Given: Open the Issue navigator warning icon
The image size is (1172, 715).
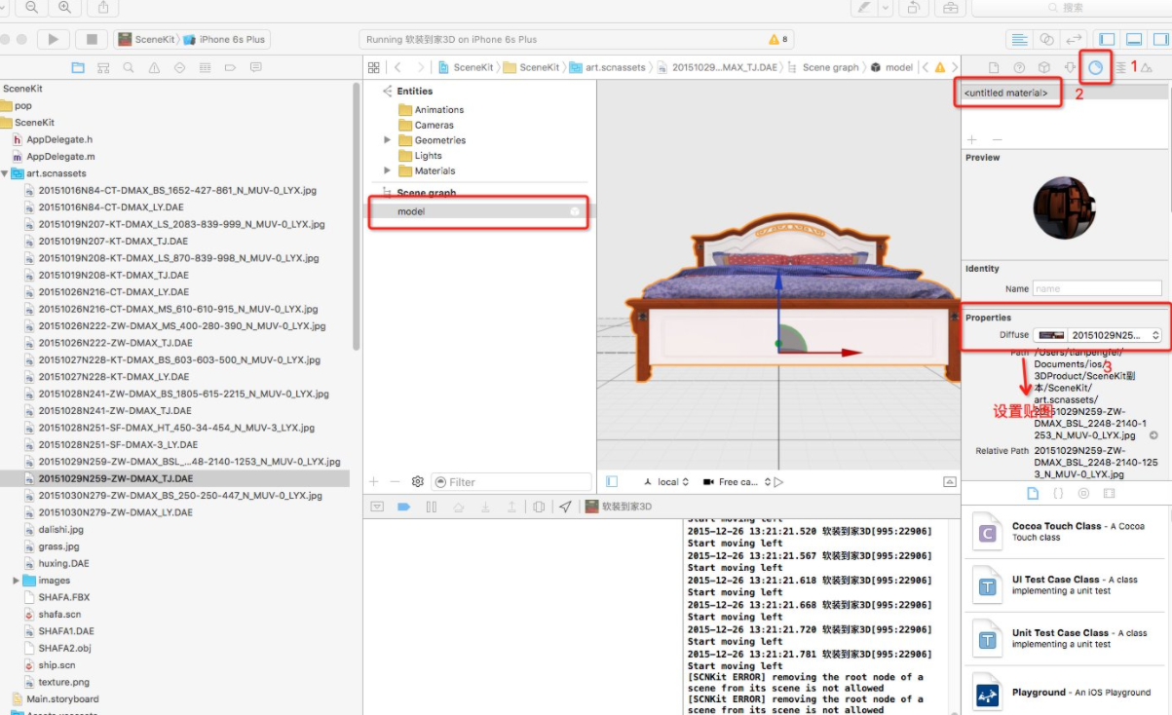Looking at the screenshot, I should [x=154, y=68].
